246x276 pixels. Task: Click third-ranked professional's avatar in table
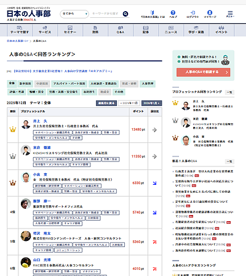[x=26, y=177]
